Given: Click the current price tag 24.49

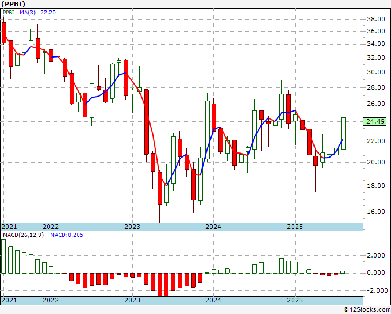Looking at the screenshot, I should [376, 122].
